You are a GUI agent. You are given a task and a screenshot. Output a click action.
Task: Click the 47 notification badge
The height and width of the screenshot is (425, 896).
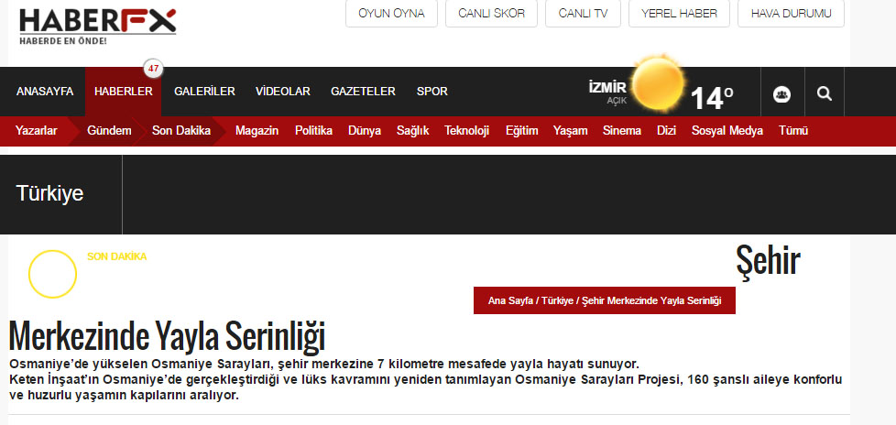[x=153, y=70]
